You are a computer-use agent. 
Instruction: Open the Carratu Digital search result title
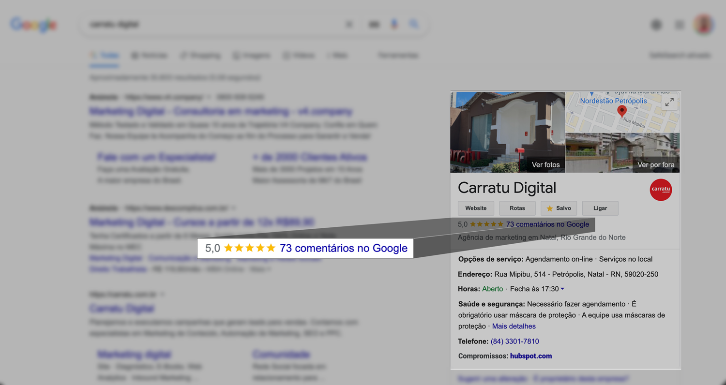(x=122, y=309)
